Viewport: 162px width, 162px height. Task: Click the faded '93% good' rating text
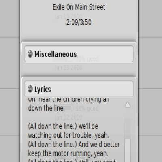(x=87, y=109)
